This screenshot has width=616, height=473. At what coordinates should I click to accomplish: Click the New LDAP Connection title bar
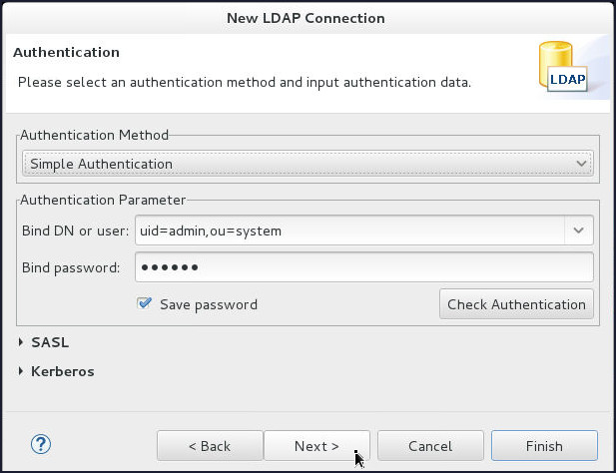coord(308,18)
